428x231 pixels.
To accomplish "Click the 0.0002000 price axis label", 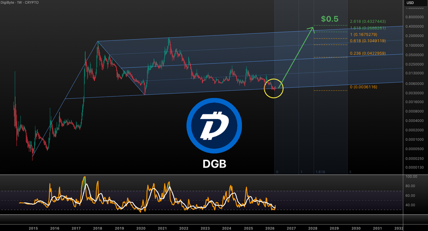I will pyautogui.click(x=414, y=130).
